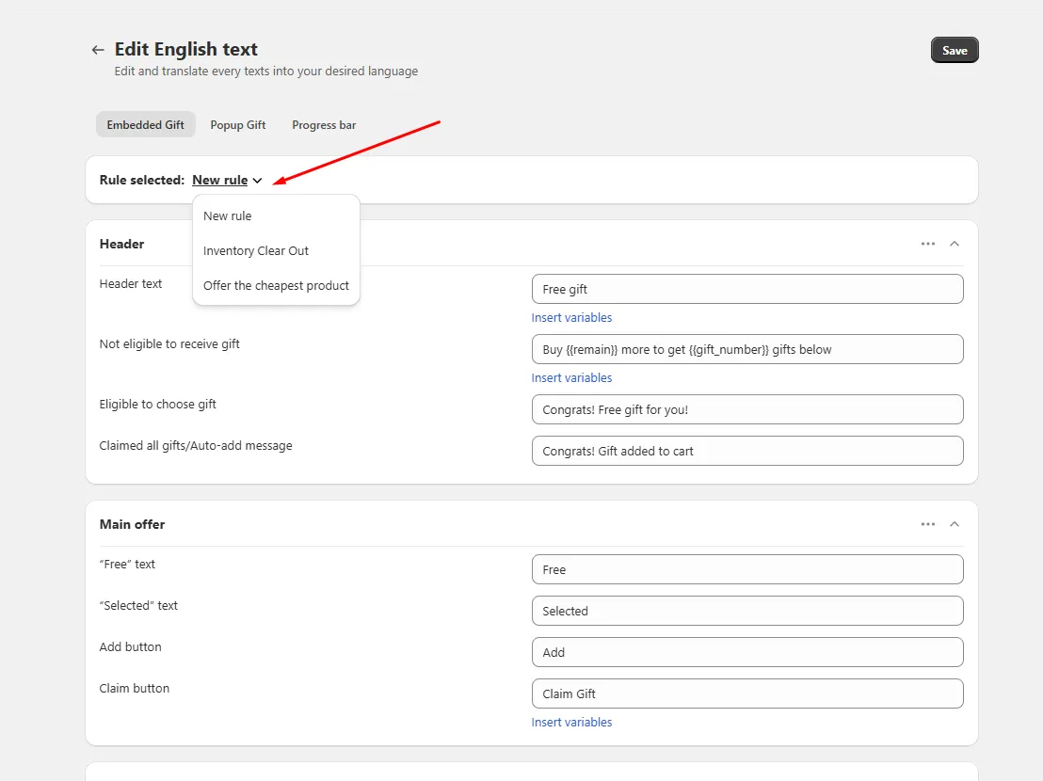Click the Not eligible to receive gift label
The height and width of the screenshot is (781, 1043).
click(x=168, y=344)
